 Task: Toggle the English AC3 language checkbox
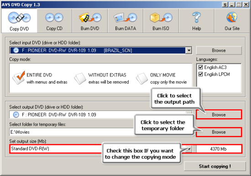click(x=201, y=67)
